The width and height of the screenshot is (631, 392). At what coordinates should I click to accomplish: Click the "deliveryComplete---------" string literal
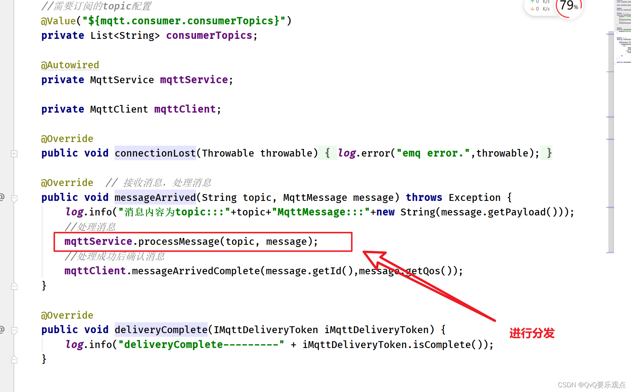pos(201,345)
